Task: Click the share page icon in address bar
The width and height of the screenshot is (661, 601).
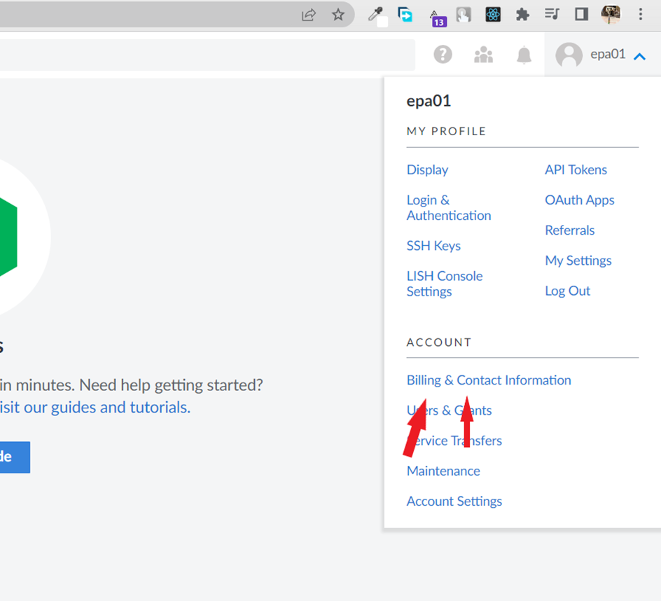Action: [309, 15]
